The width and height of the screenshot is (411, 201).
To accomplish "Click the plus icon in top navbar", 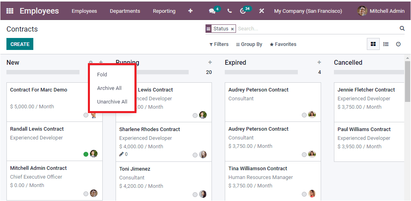I will (191, 11).
